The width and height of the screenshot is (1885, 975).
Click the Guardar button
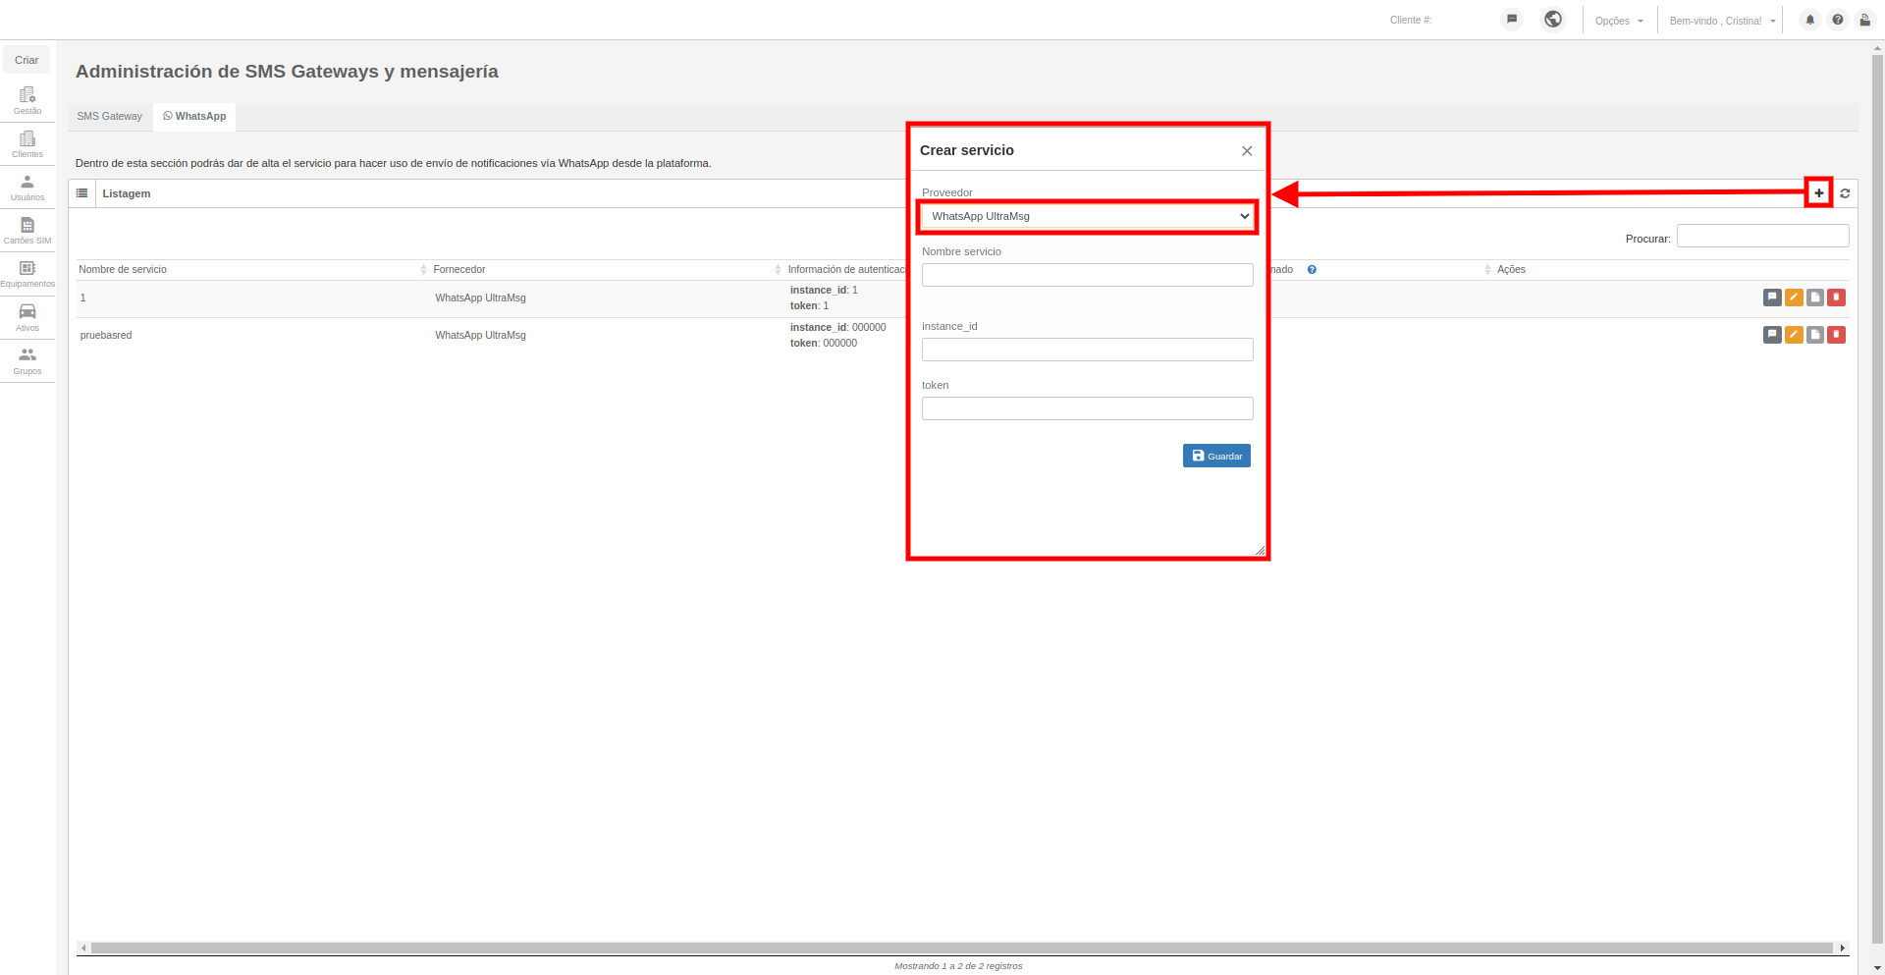click(x=1216, y=456)
